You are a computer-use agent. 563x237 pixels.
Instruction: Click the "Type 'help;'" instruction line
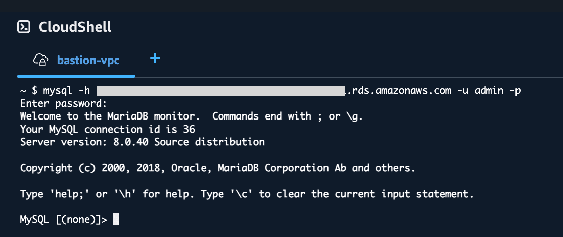tap(247, 194)
